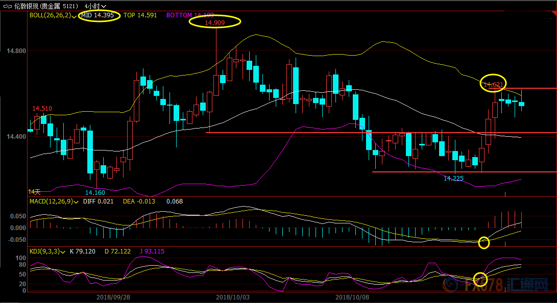This screenshot has width=557, height=303.
Task: Click the circled MID 14.395 value
Action: [x=99, y=16]
